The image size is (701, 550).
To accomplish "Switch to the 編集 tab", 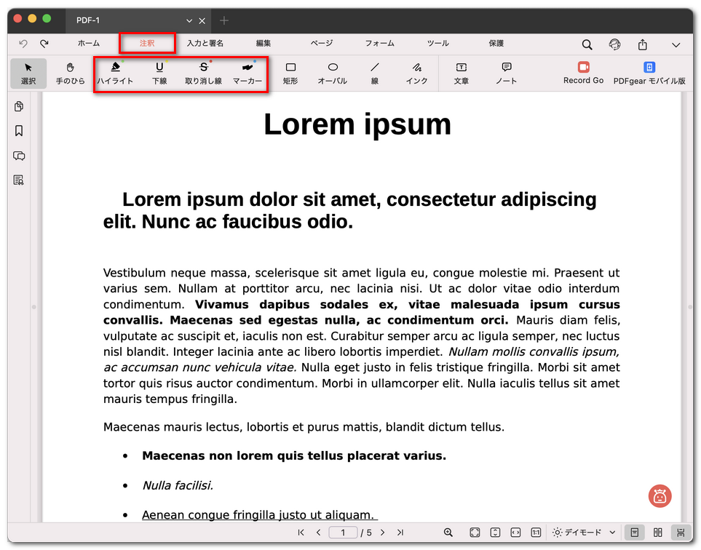I will (x=264, y=44).
